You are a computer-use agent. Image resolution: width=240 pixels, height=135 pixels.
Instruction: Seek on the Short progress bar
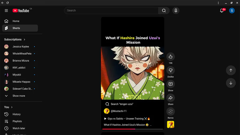point(133,129)
